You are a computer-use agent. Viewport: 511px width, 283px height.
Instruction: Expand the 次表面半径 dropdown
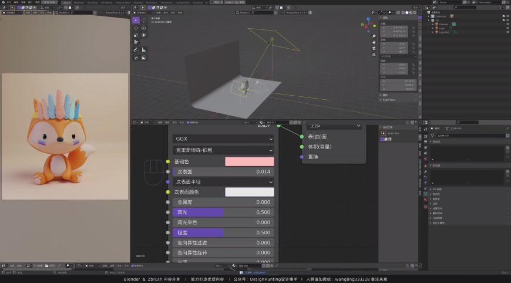tap(223, 182)
